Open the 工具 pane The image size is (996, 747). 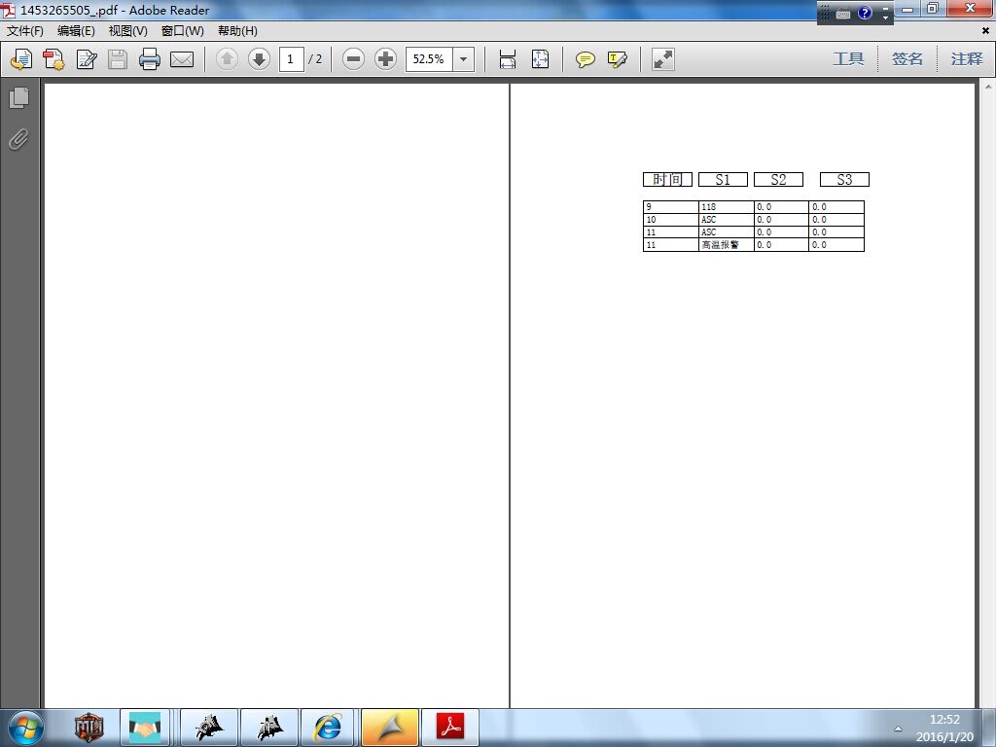coord(848,59)
